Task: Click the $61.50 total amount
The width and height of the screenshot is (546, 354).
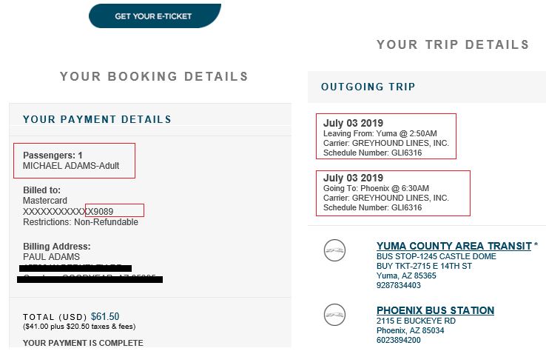Action: click(x=105, y=316)
